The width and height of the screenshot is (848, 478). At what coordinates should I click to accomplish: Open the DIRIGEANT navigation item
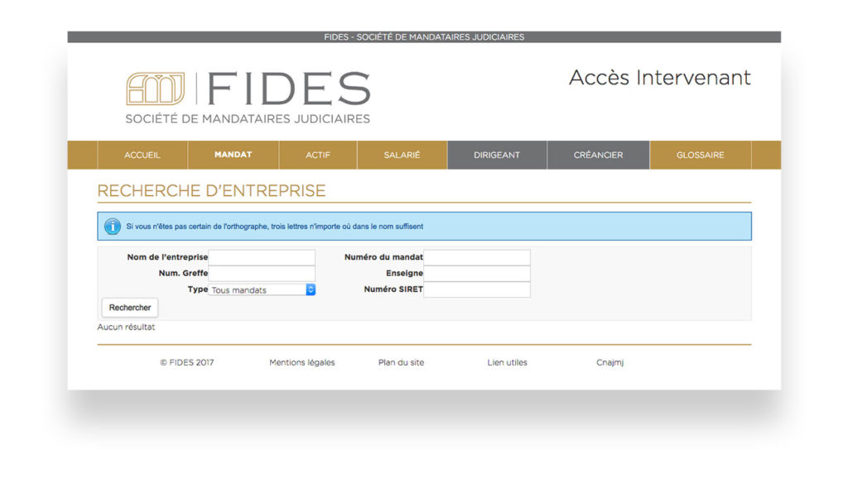pyautogui.click(x=497, y=155)
